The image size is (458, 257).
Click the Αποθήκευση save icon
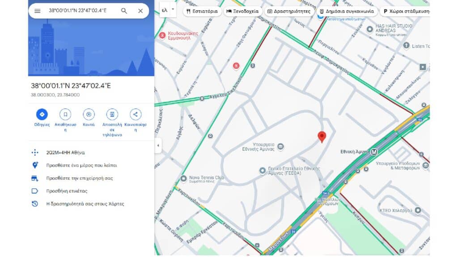click(x=65, y=114)
